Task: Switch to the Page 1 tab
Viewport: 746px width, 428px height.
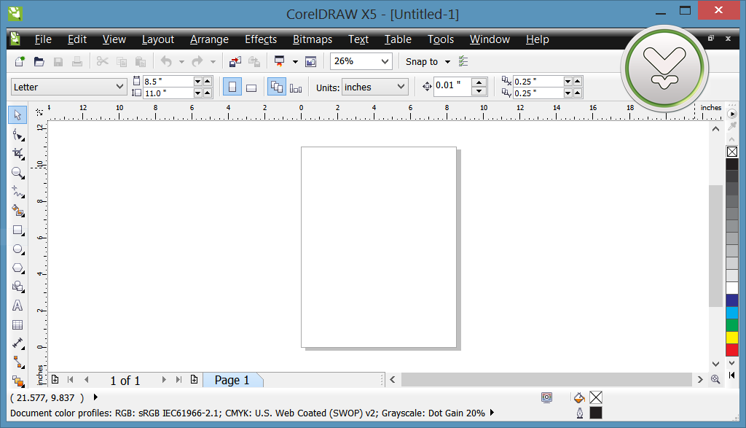Action: point(232,381)
